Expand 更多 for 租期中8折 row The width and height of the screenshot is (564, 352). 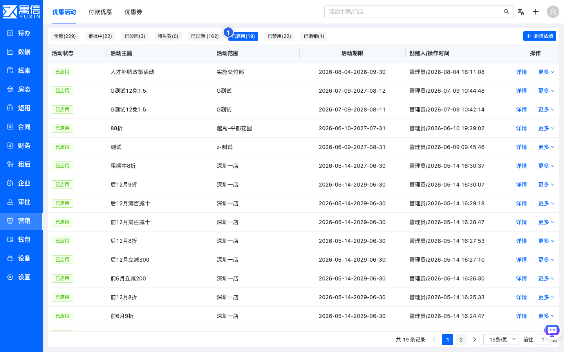click(546, 166)
